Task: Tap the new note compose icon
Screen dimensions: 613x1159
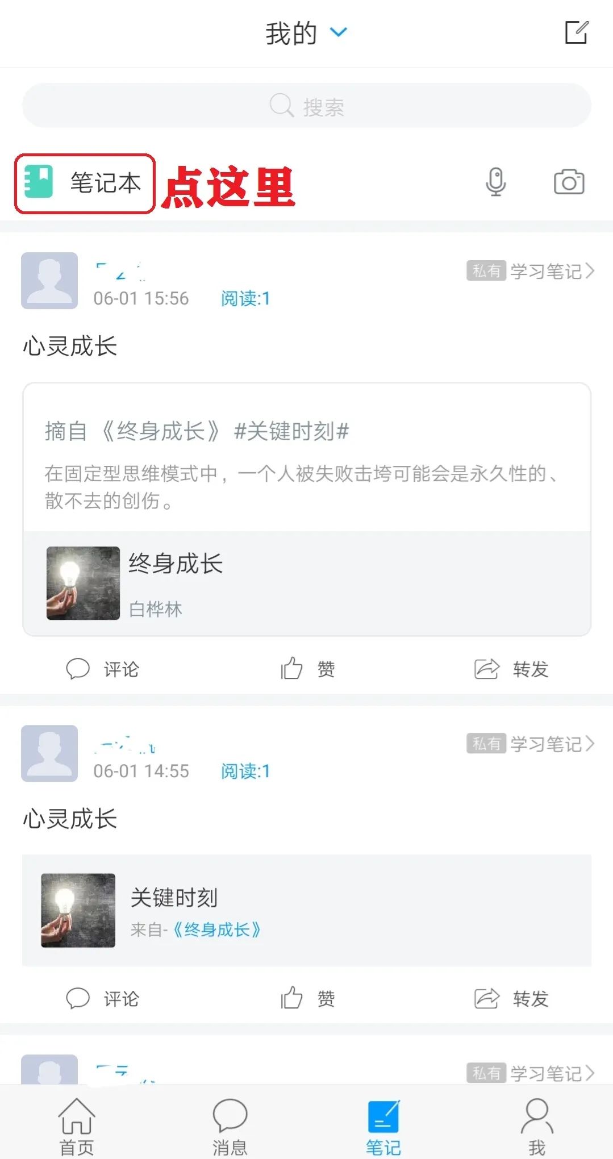Action: (x=576, y=32)
